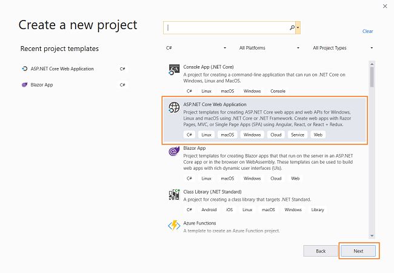The width and height of the screenshot is (394, 273).
Task: Open the search history dropdown arrow
Action: [298, 28]
